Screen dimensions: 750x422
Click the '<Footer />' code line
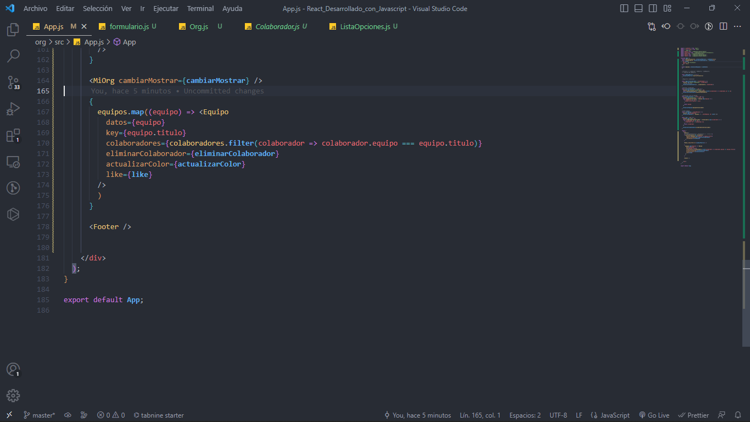click(110, 227)
